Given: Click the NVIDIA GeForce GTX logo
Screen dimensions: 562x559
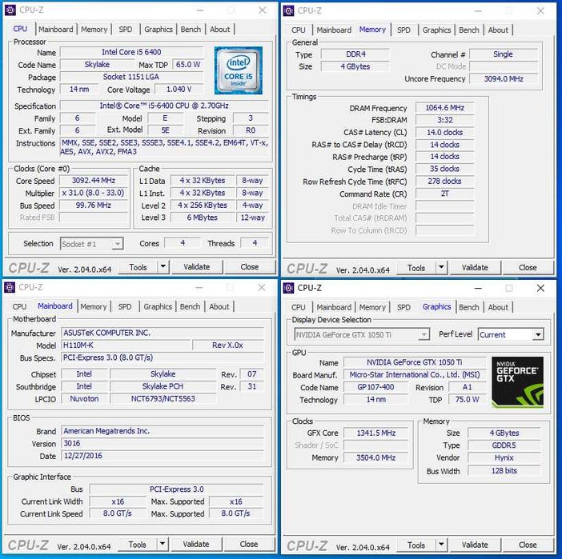Looking at the screenshot, I should (x=517, y=382).
